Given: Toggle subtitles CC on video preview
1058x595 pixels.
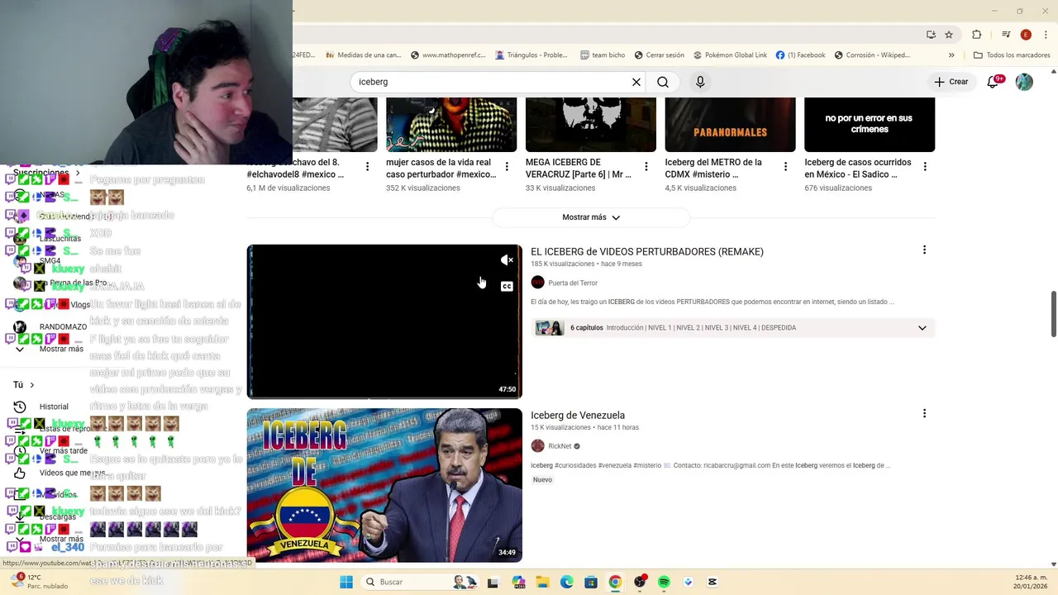Looking at the screenshot, I should [507, 287].
